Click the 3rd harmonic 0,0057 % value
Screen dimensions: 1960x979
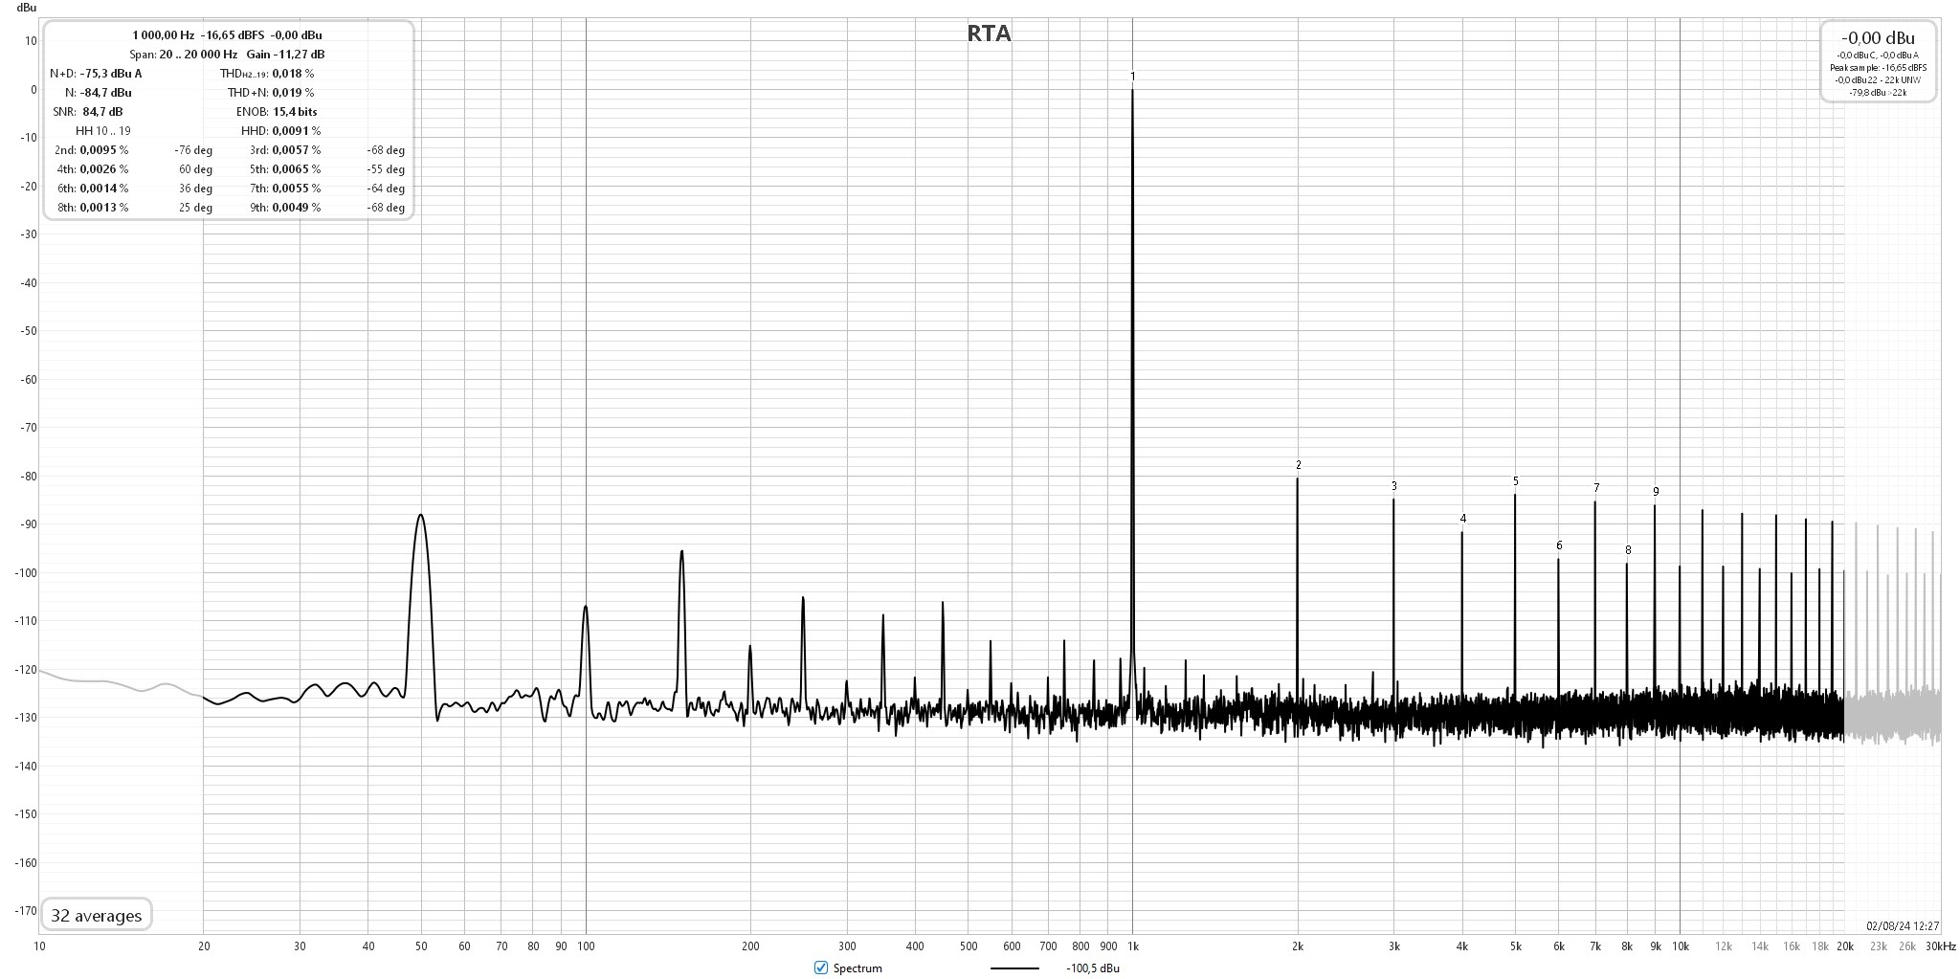tap(297, 150)
